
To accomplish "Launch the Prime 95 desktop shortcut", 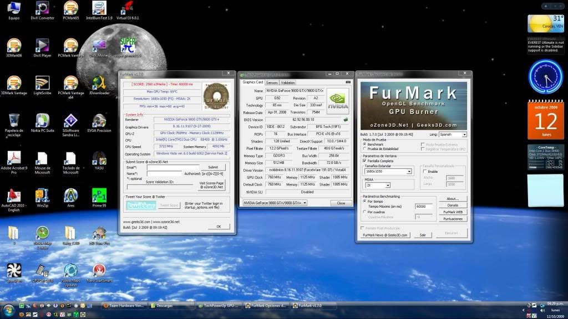I will 99,198.
